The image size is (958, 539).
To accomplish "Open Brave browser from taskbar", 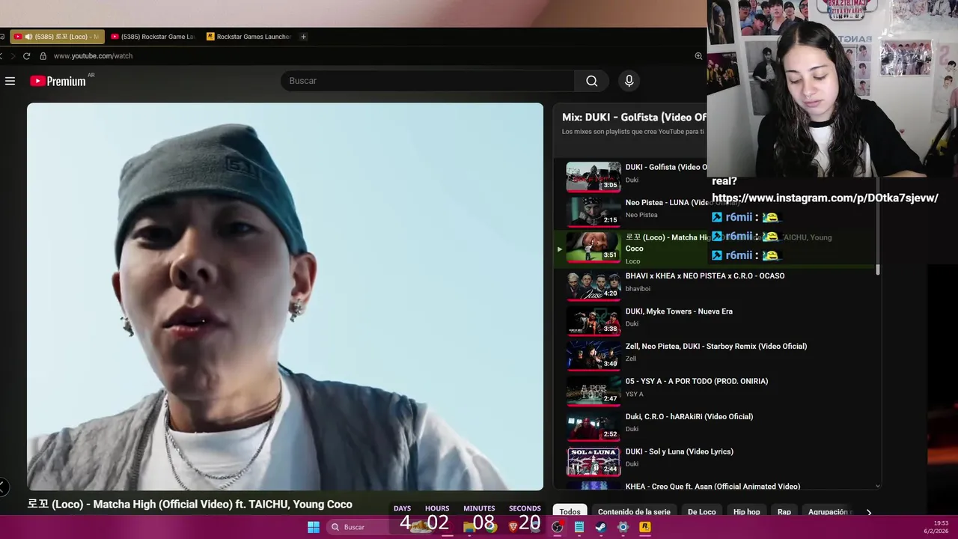I will tap(513, 527).
